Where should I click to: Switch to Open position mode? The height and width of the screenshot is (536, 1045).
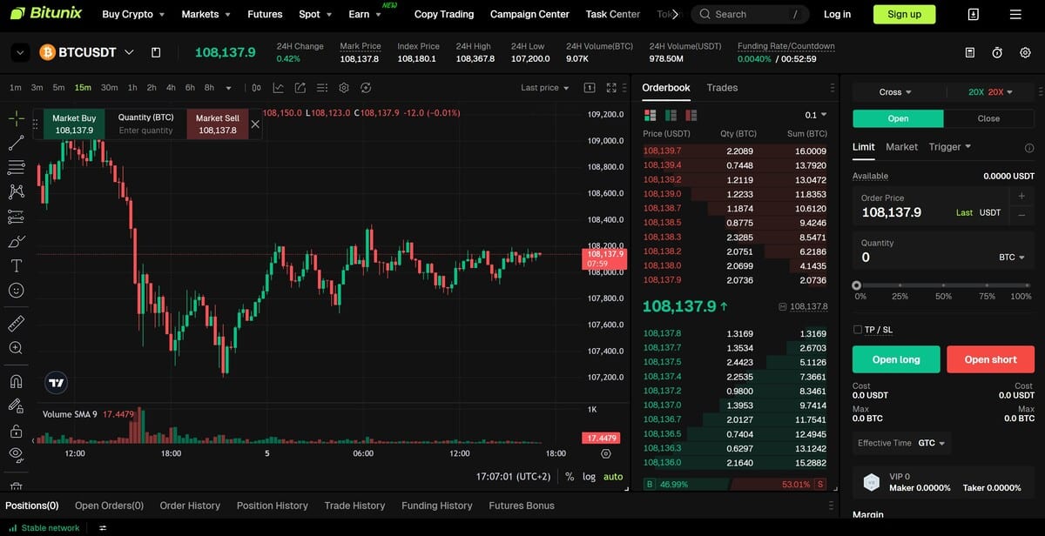tap(898, 118)
